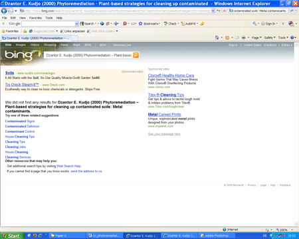Refresh the page with the green arrows icon
Viewport: 299px width, 239px height.
[x=219, y=11]
